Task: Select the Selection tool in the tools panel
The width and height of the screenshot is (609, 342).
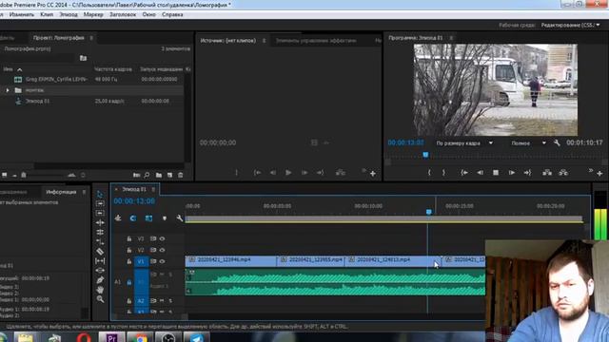Action: click(100, 194)
